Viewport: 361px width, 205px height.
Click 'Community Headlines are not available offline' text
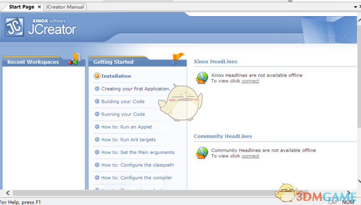click(263, 150)
